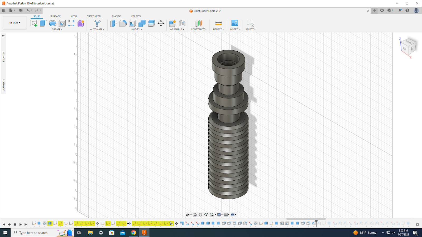Activate the Zoom Fit tool
This screenshot has height=237, width=422.
212,215
